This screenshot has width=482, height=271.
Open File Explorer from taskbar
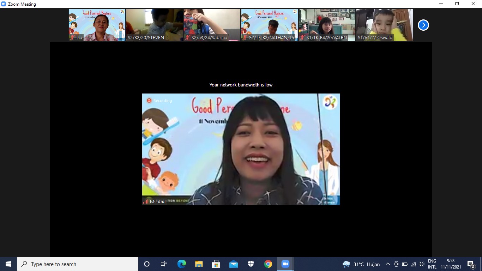(199, 264)
